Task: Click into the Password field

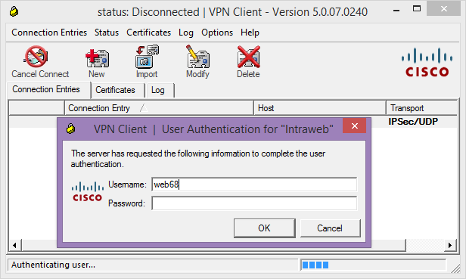Action: coord(254,203)
